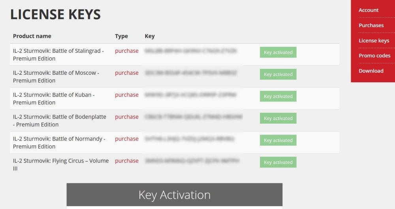The height and width of the screenshot is (209, 395).
Task: Open the Account menu item
Action: (368, 10)
